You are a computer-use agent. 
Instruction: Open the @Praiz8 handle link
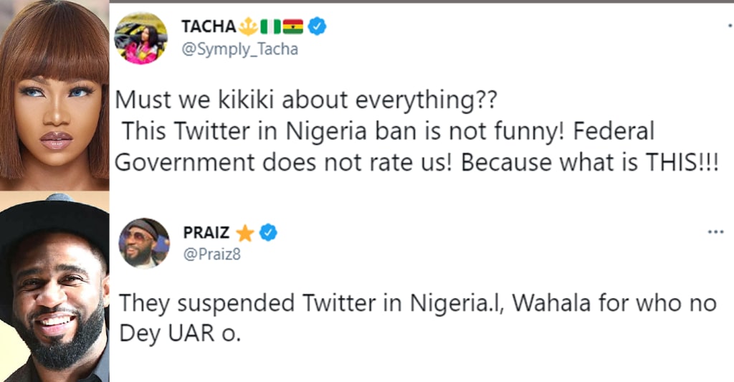click(211, 254)
